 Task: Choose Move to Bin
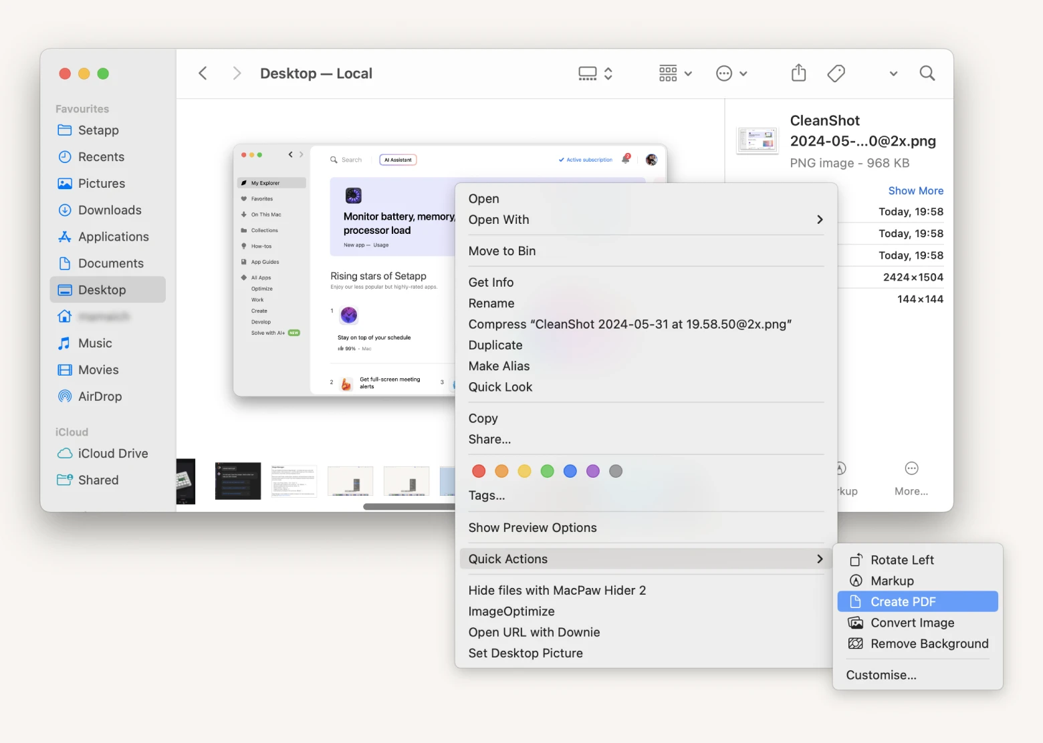tap(646, 251)
